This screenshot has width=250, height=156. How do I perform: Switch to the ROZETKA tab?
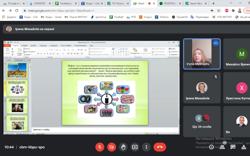coord(170,3)
